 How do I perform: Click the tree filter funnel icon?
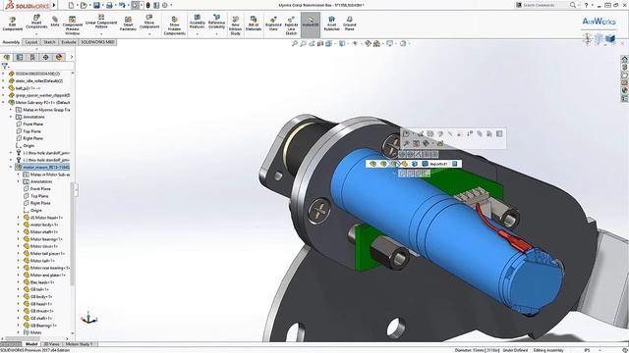[x=4, y=66]
